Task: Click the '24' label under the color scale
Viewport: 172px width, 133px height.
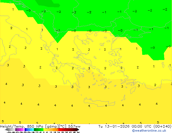Action: click(x=59, y=132)
